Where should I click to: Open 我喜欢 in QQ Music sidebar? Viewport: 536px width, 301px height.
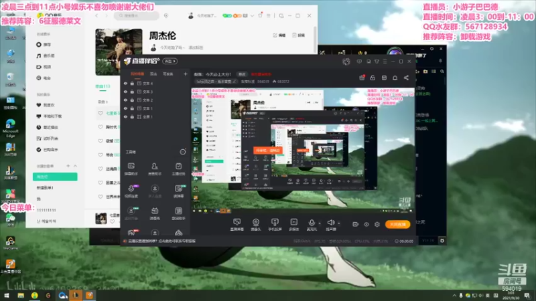tap(46, 105)
